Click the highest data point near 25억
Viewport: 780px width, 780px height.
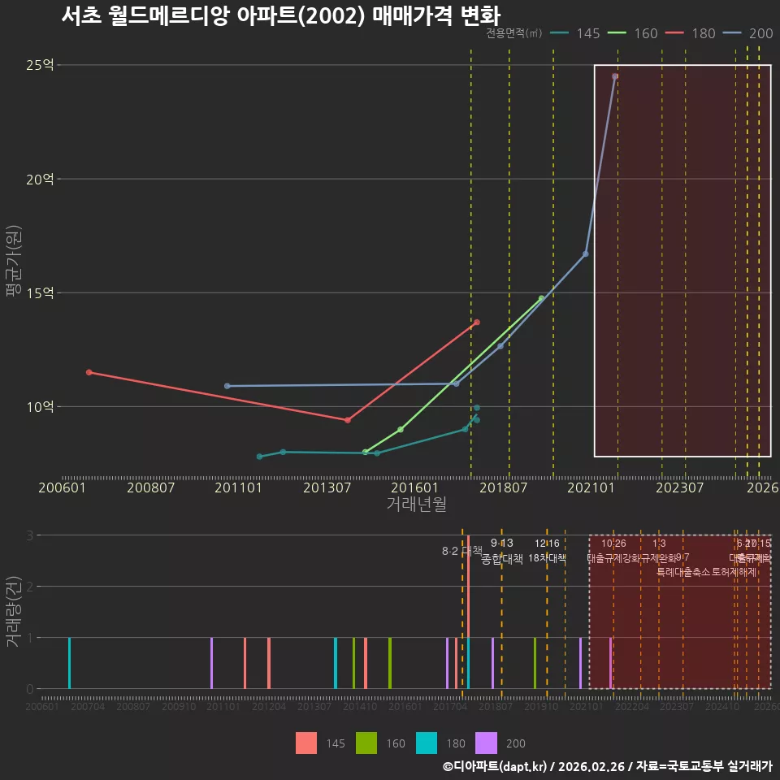point(615,76)
